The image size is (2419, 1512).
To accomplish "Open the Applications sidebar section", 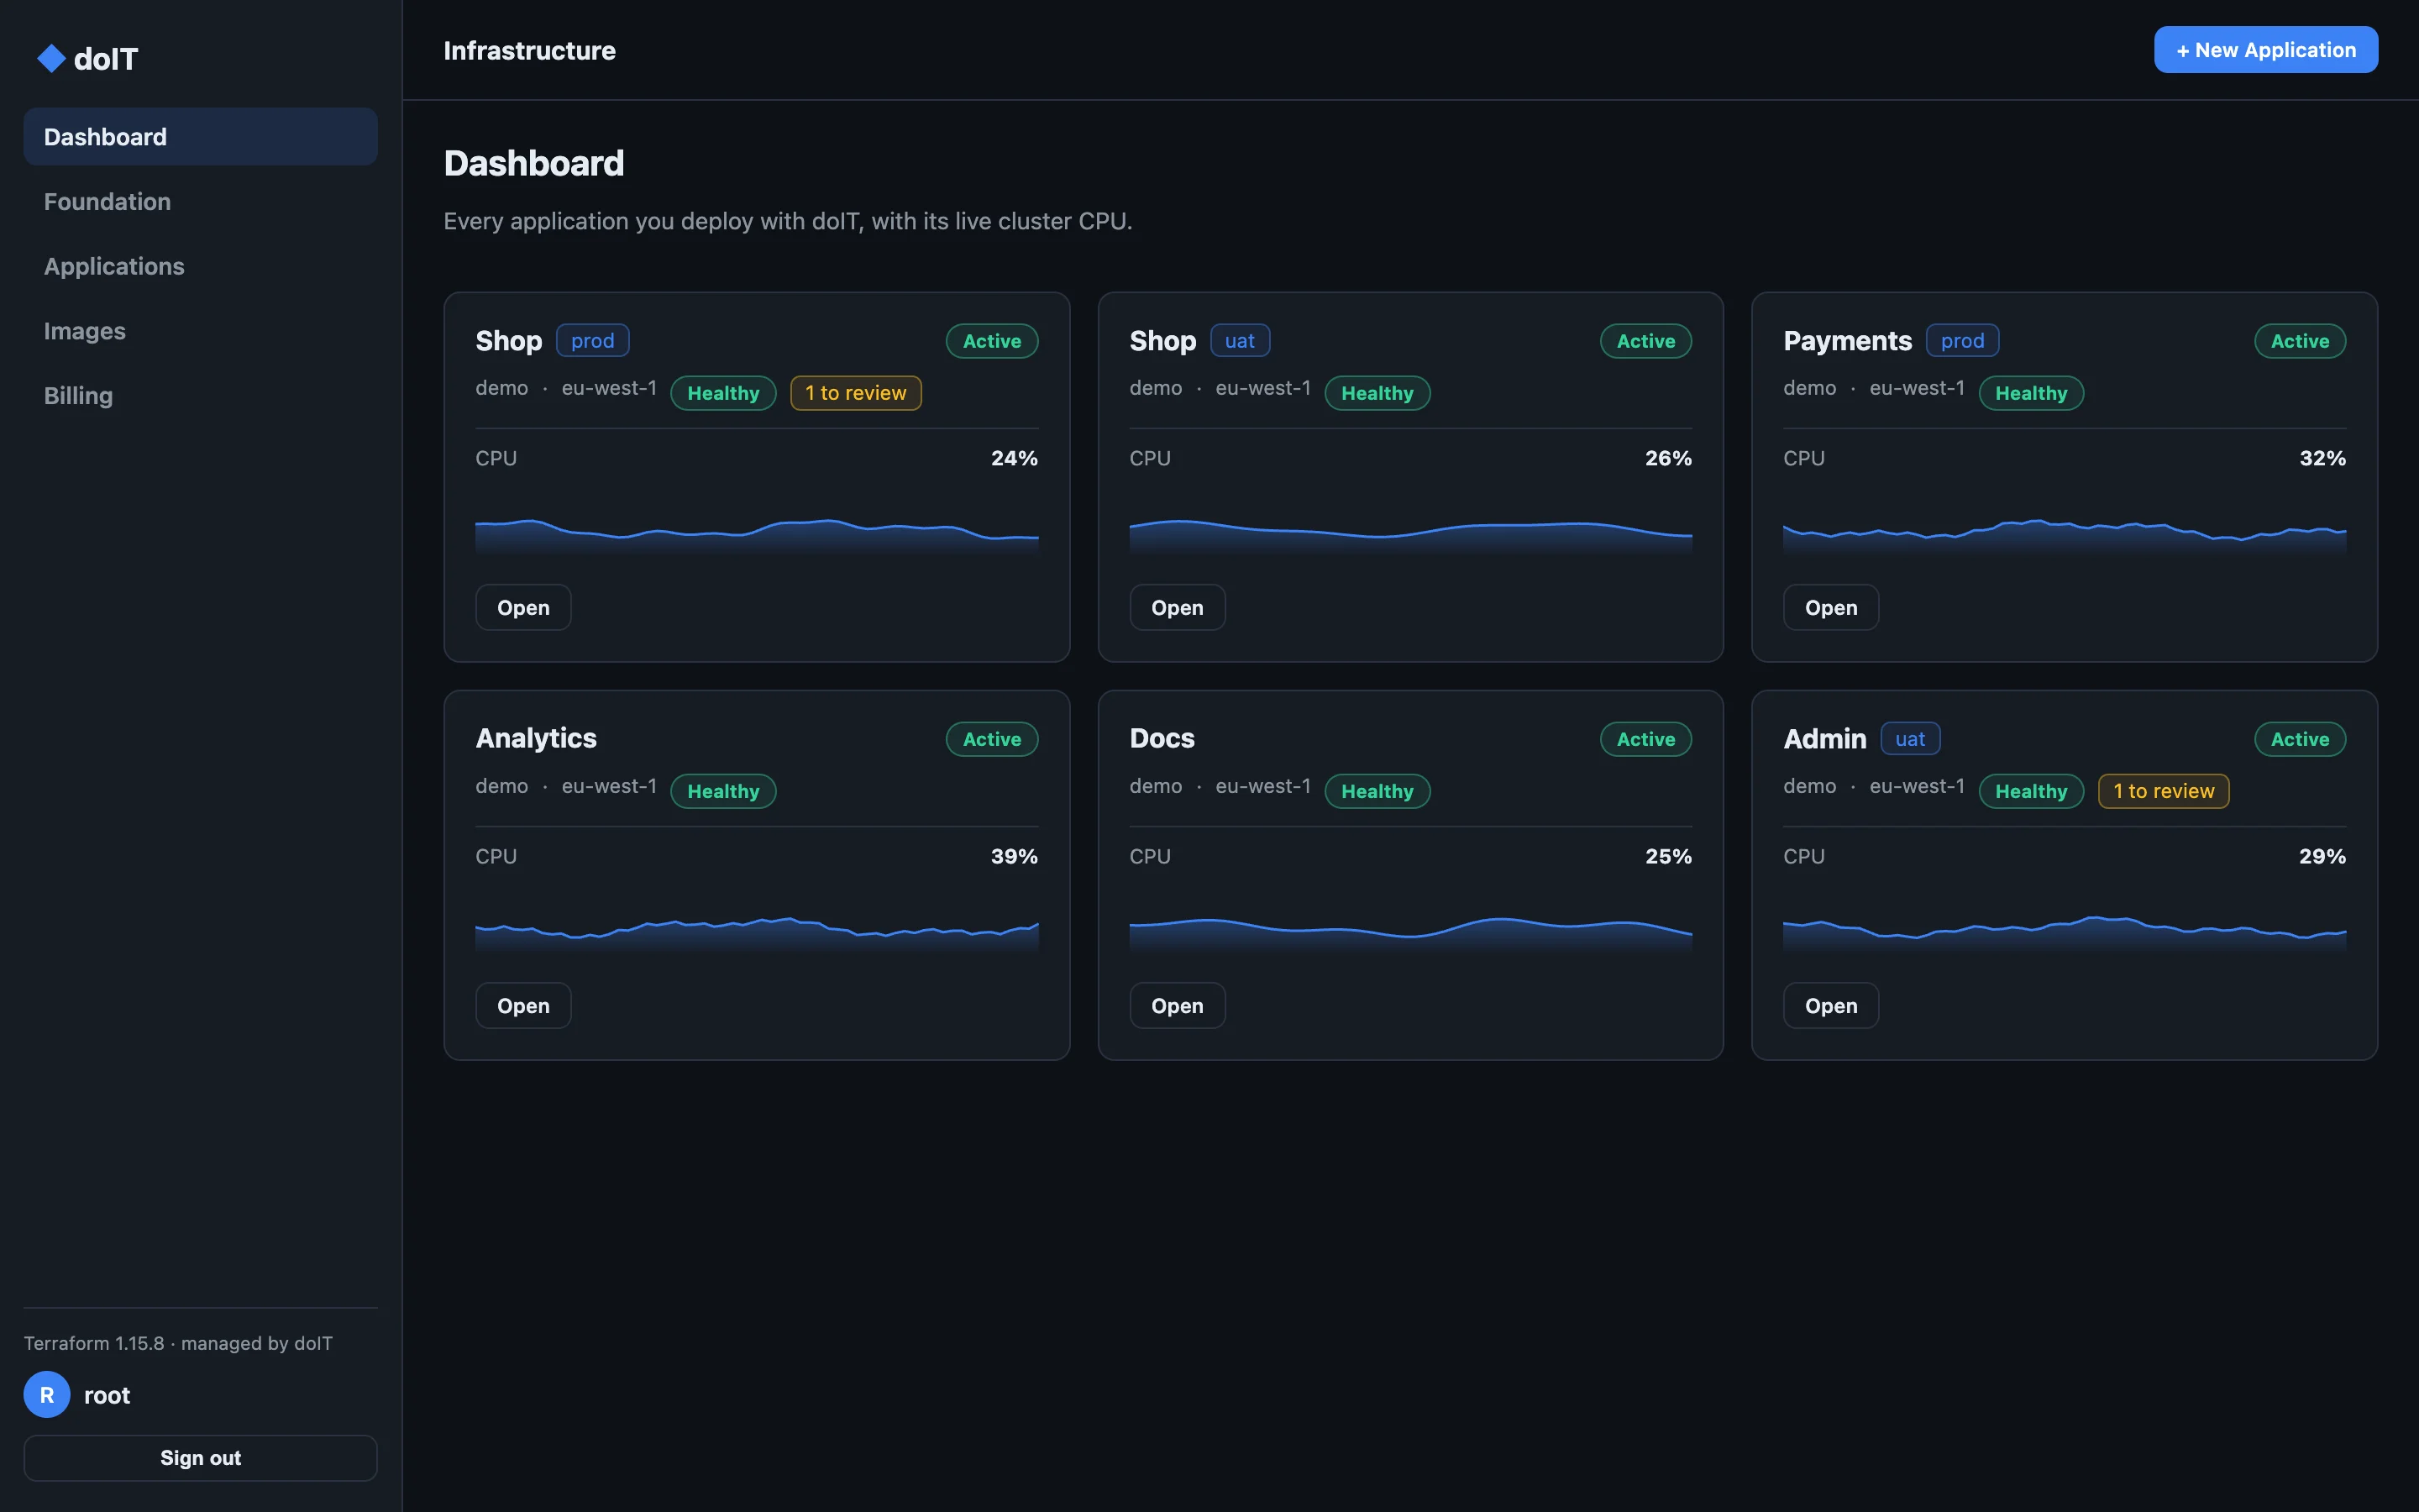I will pos(200,266).
